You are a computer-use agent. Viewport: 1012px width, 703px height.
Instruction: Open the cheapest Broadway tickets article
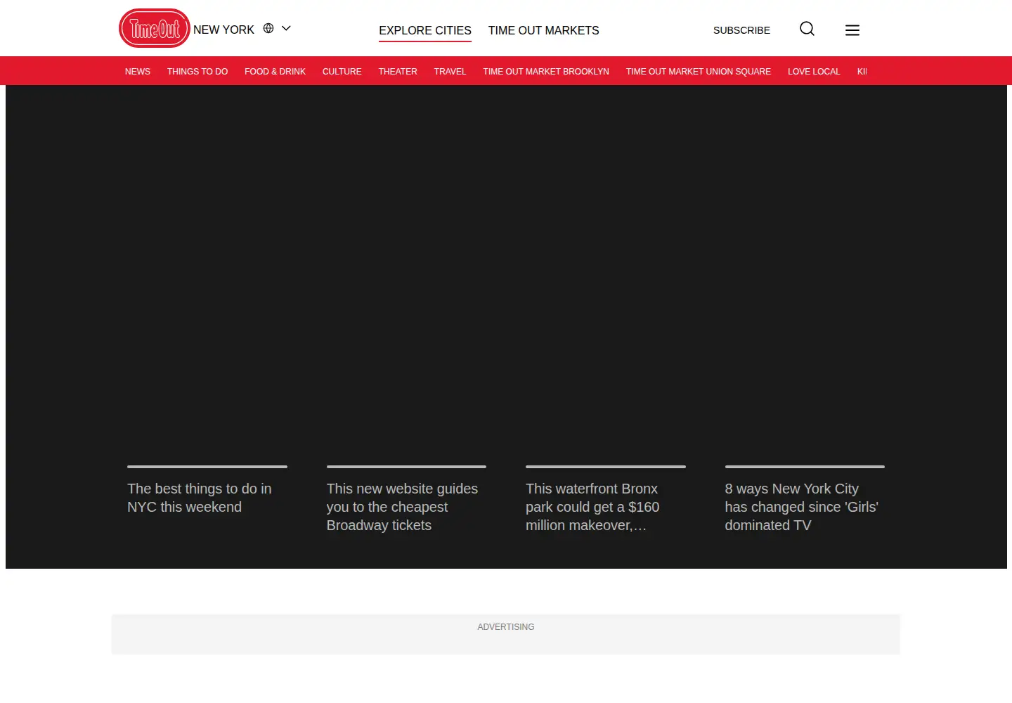[402, 507]
